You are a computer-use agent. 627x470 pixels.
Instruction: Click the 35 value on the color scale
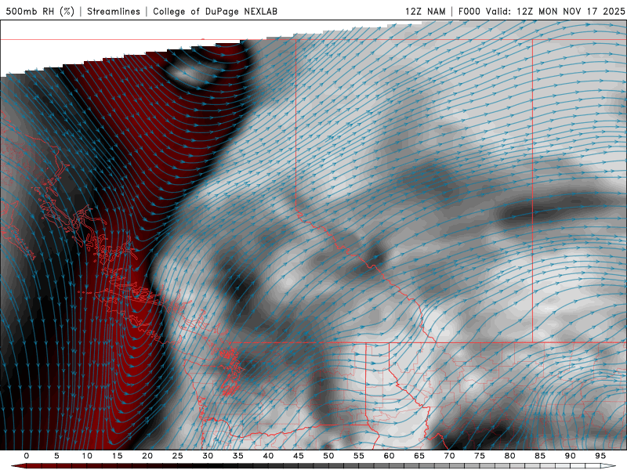click(237, 456)
